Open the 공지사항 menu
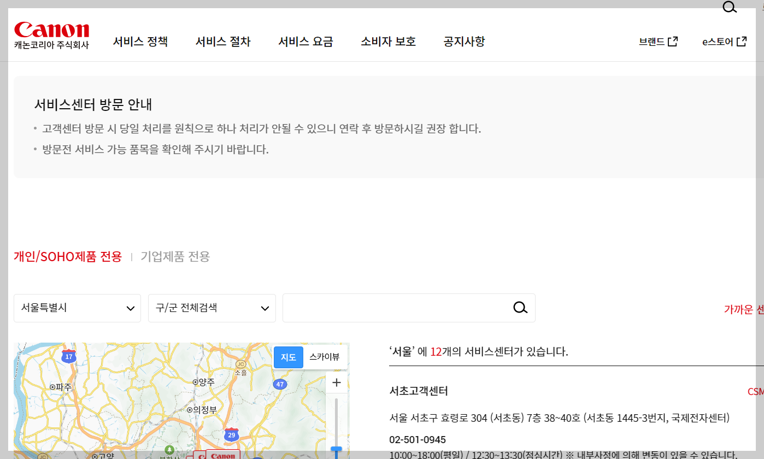 click(463, 42)
